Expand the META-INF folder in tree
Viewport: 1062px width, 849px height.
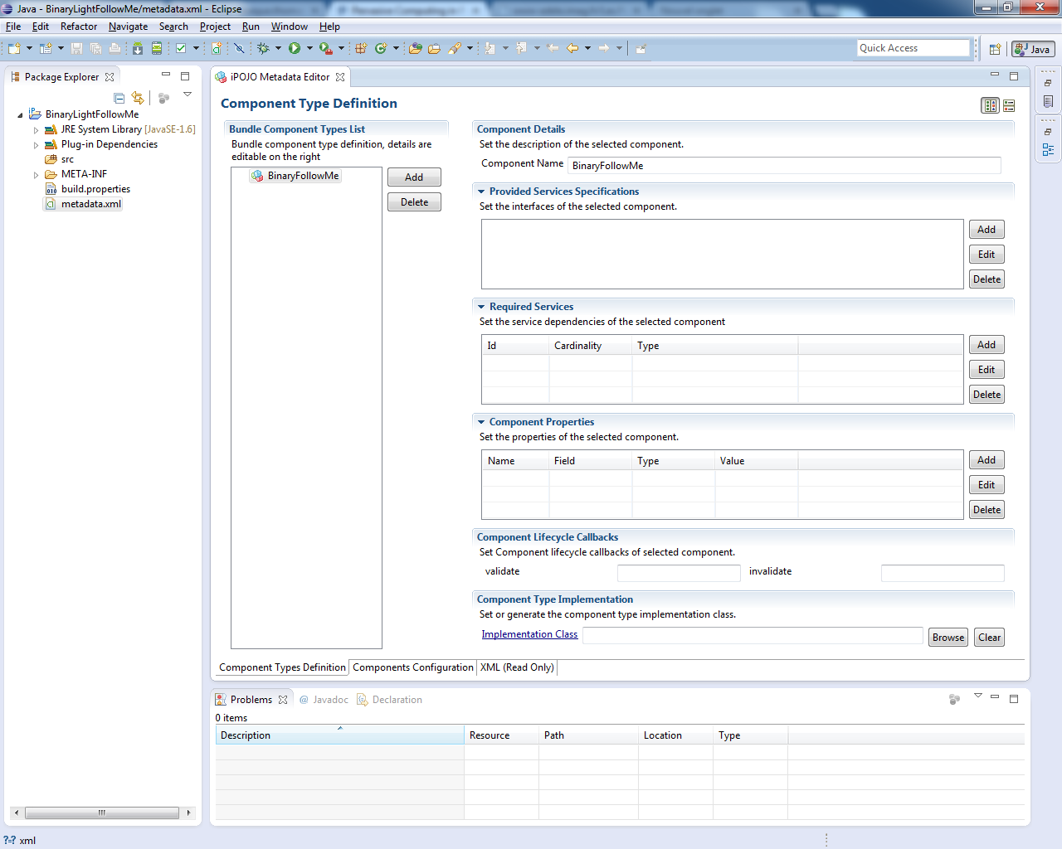pos(36,175)
